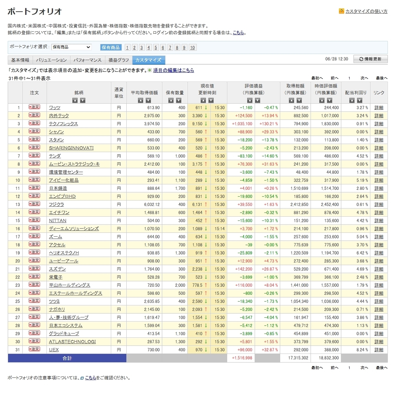
Task: Open the 基本情報 tab
Action: coord(20,60)
